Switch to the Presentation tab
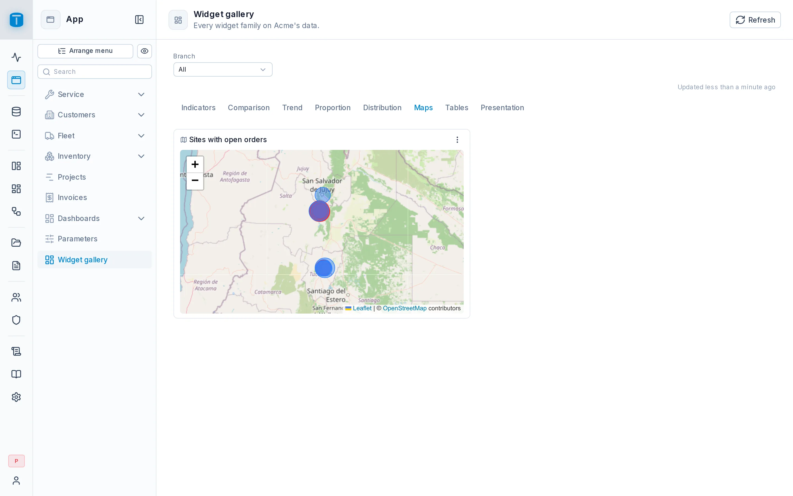Screen dimensions: 793x496 click(502, 107)
